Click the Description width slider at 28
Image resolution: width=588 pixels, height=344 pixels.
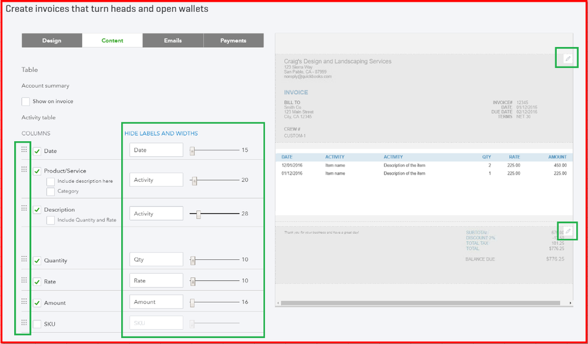tap(199, 215)
